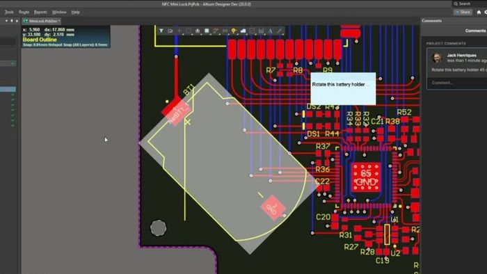Click the magnifier icon in the Search box

coord(456,3)
